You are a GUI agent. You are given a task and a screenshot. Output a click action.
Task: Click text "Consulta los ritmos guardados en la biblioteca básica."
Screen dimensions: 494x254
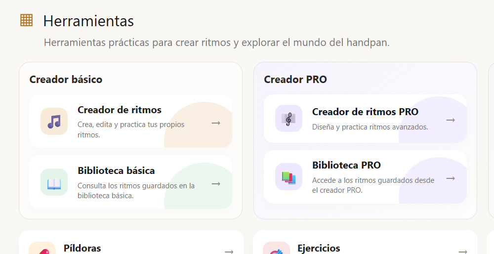coord(136,190)
